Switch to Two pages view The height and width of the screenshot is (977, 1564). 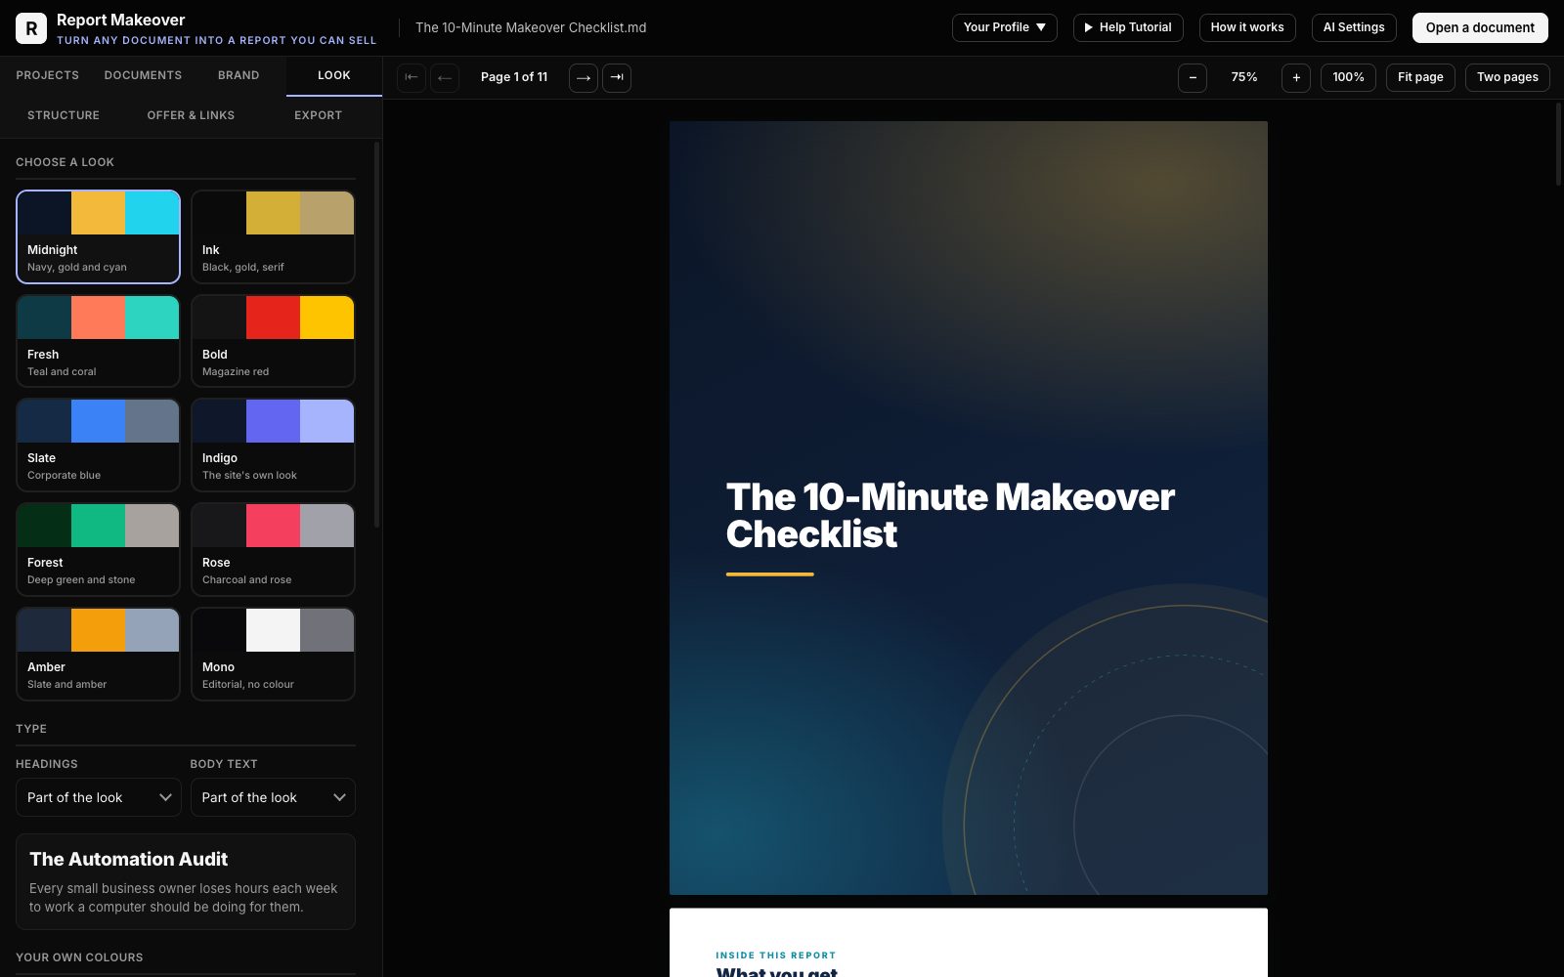(1507, 77)
